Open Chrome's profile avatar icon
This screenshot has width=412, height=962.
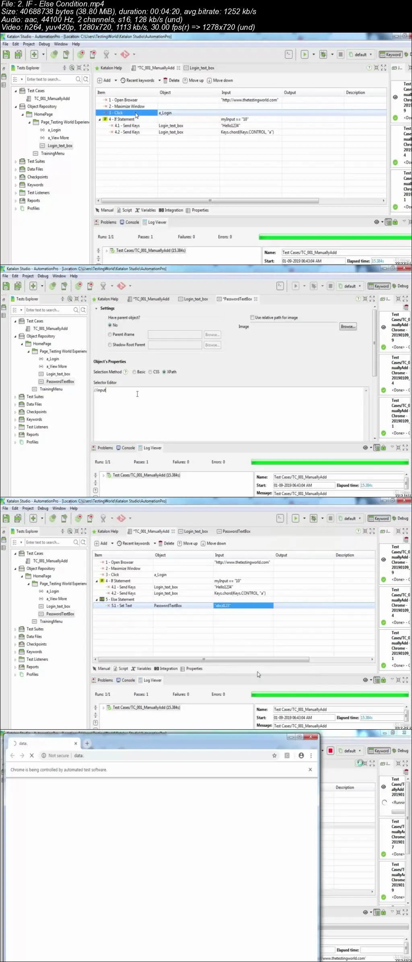(x=301, y=755)
